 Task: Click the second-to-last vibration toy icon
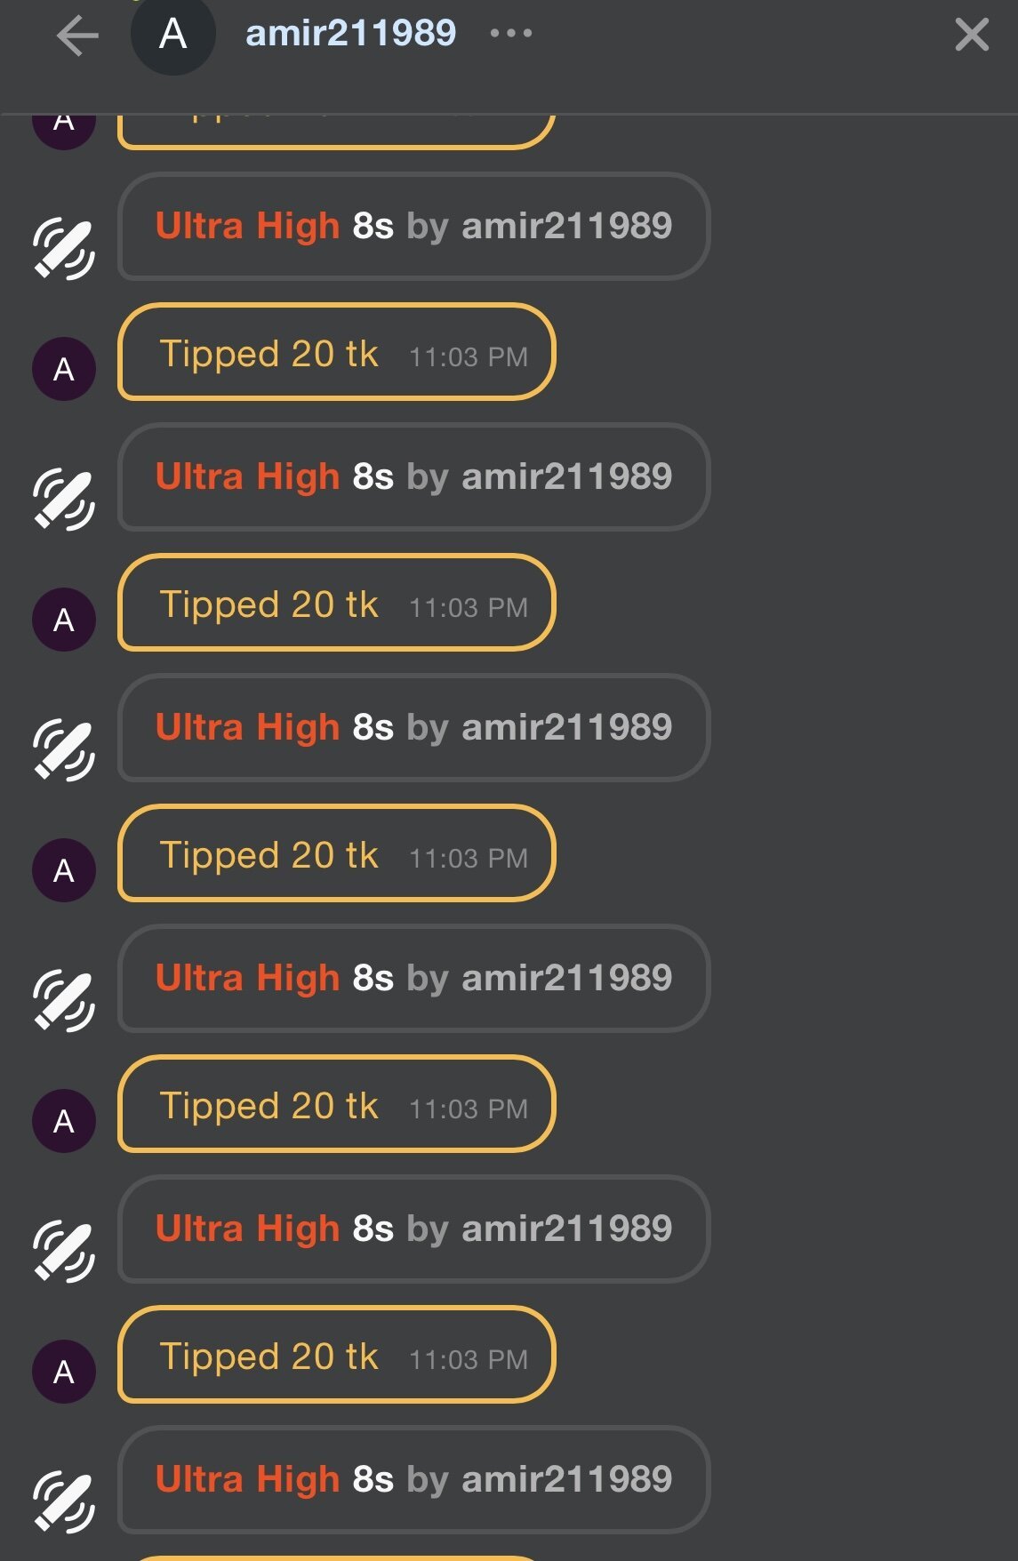click(x=64, y=1251)
